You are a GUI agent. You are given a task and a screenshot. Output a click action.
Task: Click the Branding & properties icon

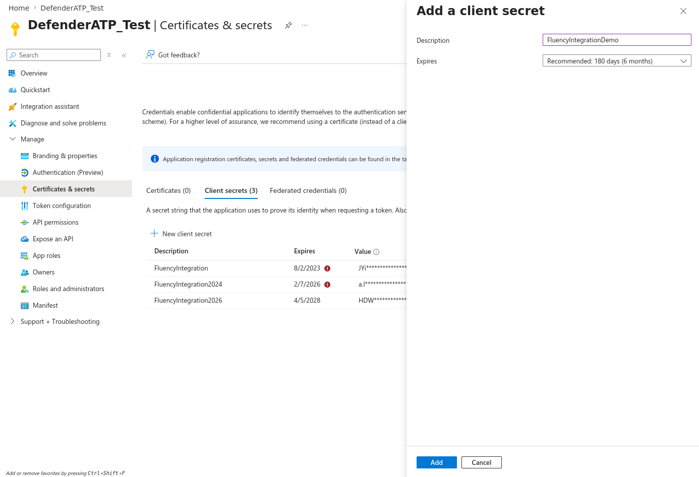[x=24, y=156]
